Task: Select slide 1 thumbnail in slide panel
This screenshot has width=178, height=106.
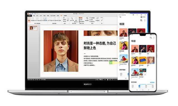Action: click(33, 28)
